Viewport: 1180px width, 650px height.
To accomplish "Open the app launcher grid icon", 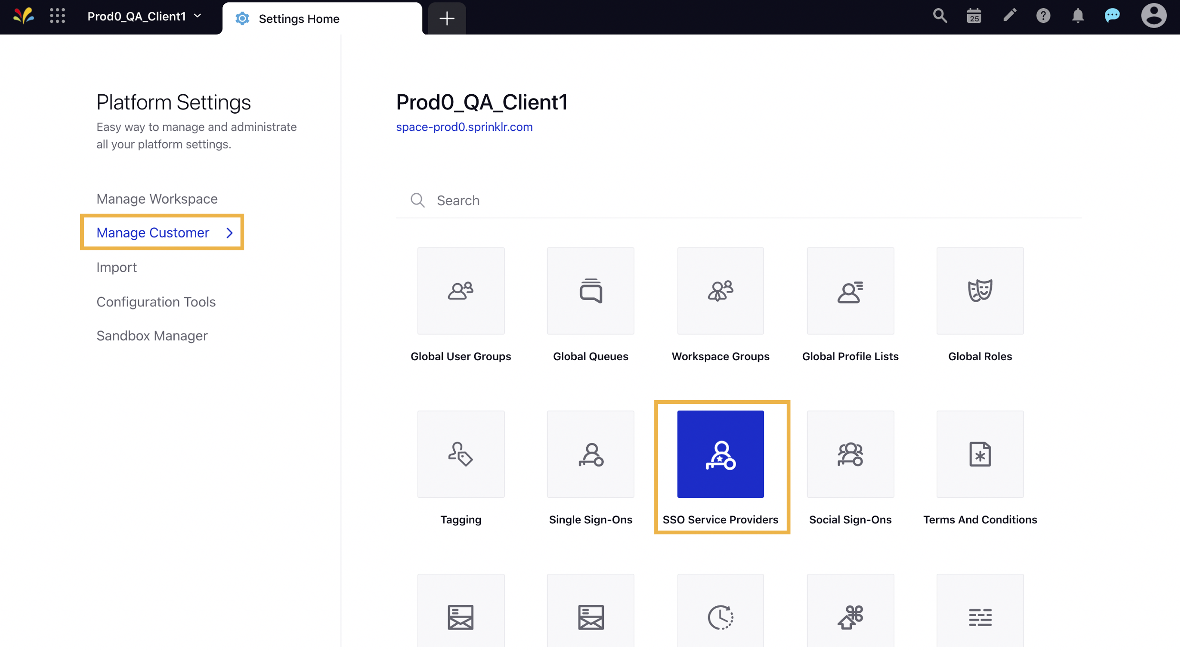I will (58, 16).
